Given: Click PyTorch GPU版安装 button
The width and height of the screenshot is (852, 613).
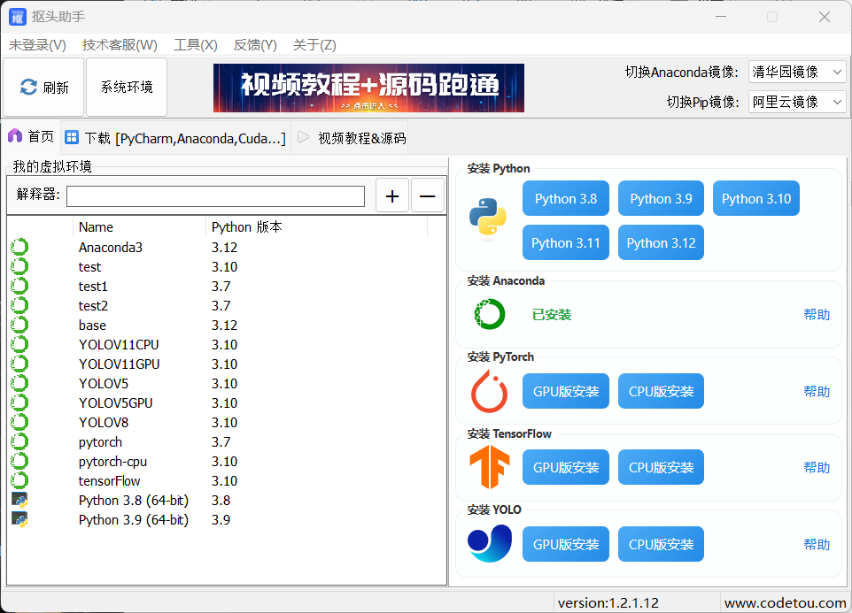Looking at the screenshot, I should coord(566,391).
